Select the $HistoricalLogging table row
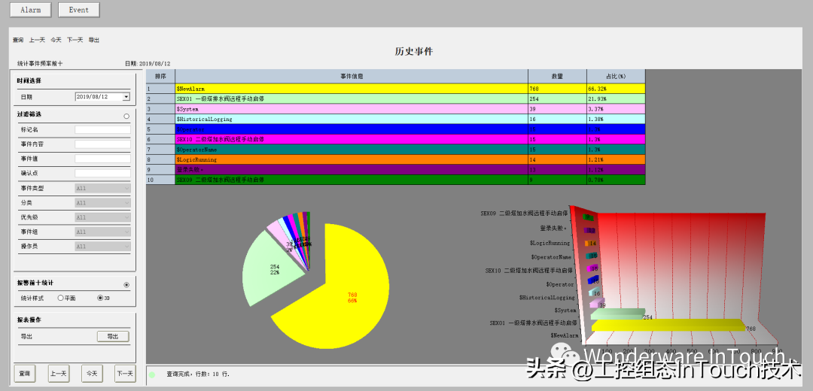The height and width of the screenshot is (391, 813). click(x=396, y=119)
